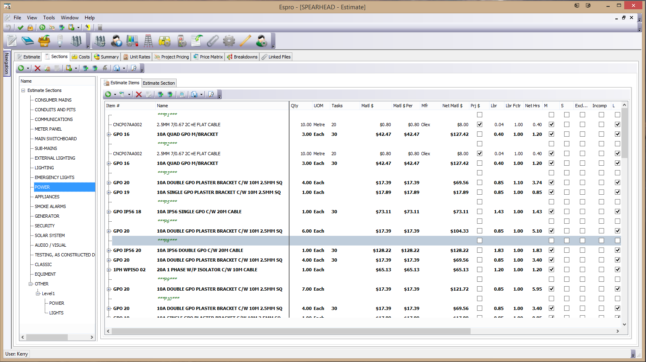Expand the GPO IP56 20 item row
This screenshot has height=362, width=646.
[109, 250]
